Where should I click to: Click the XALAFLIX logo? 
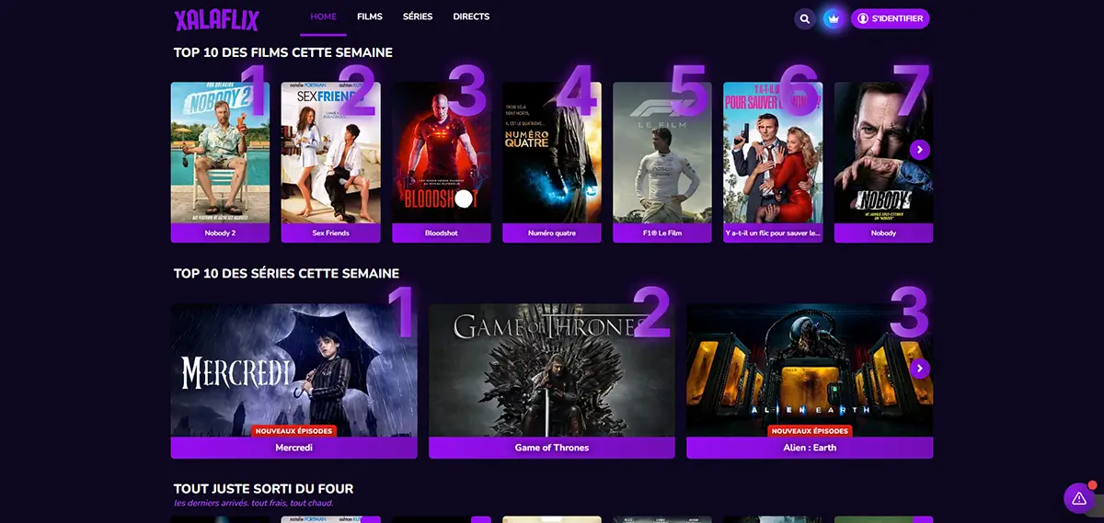(217, 19)
